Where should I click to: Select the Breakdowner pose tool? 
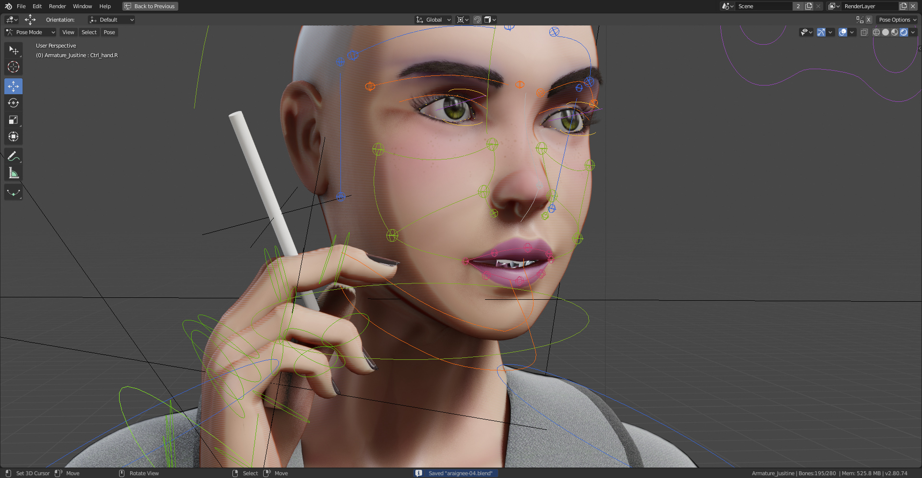pos(13,193)
